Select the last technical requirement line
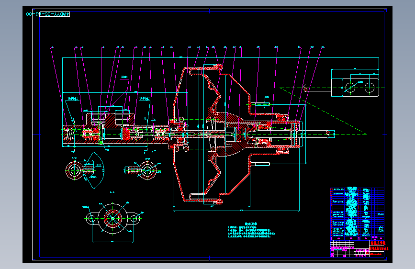 (249, 236)
